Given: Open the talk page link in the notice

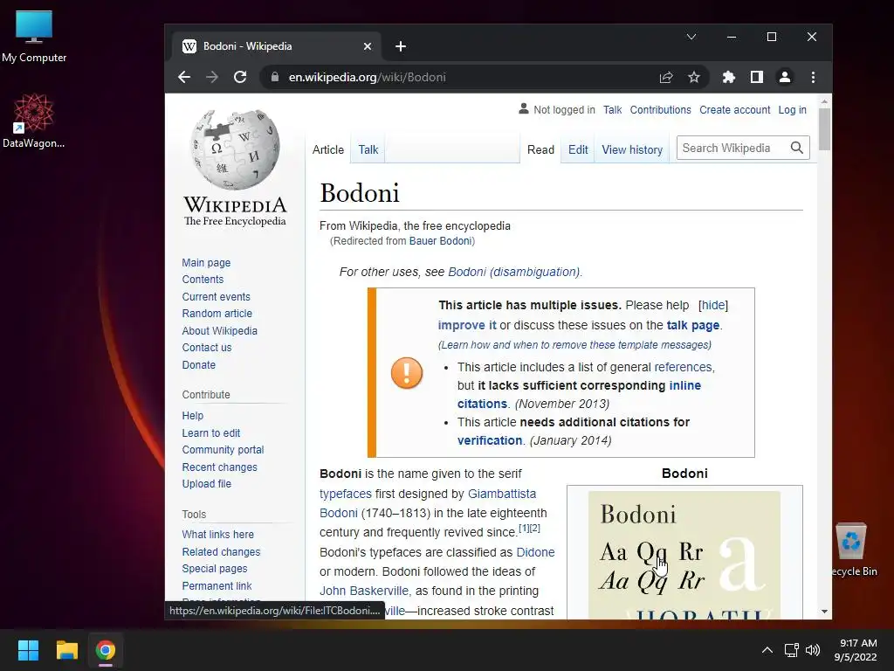Looking at the screenshot, I should tap(692, 325).
